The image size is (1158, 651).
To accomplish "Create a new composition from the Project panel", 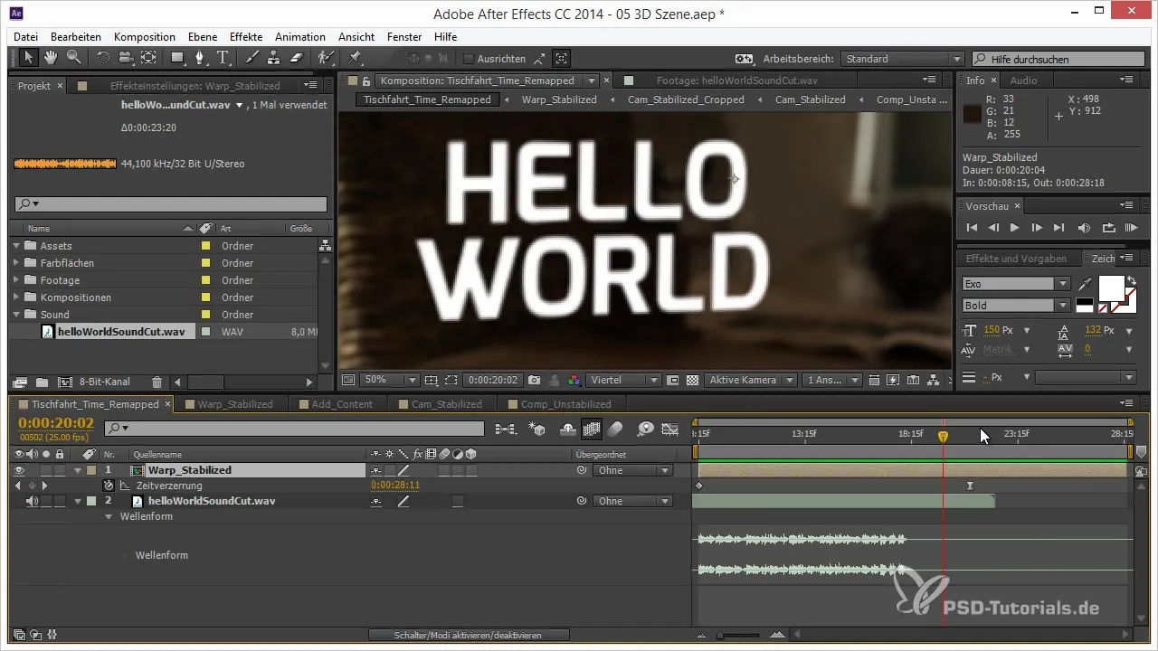I will [64, 382].
